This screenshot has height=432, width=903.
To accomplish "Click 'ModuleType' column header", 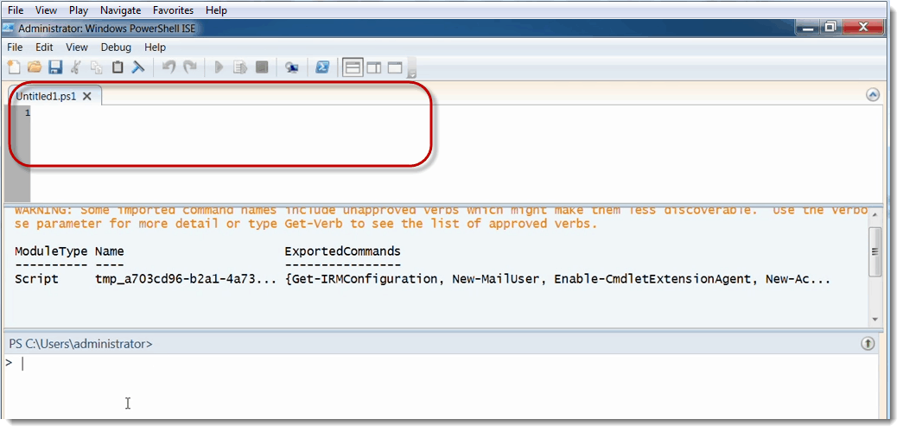I will click(51, 251).
